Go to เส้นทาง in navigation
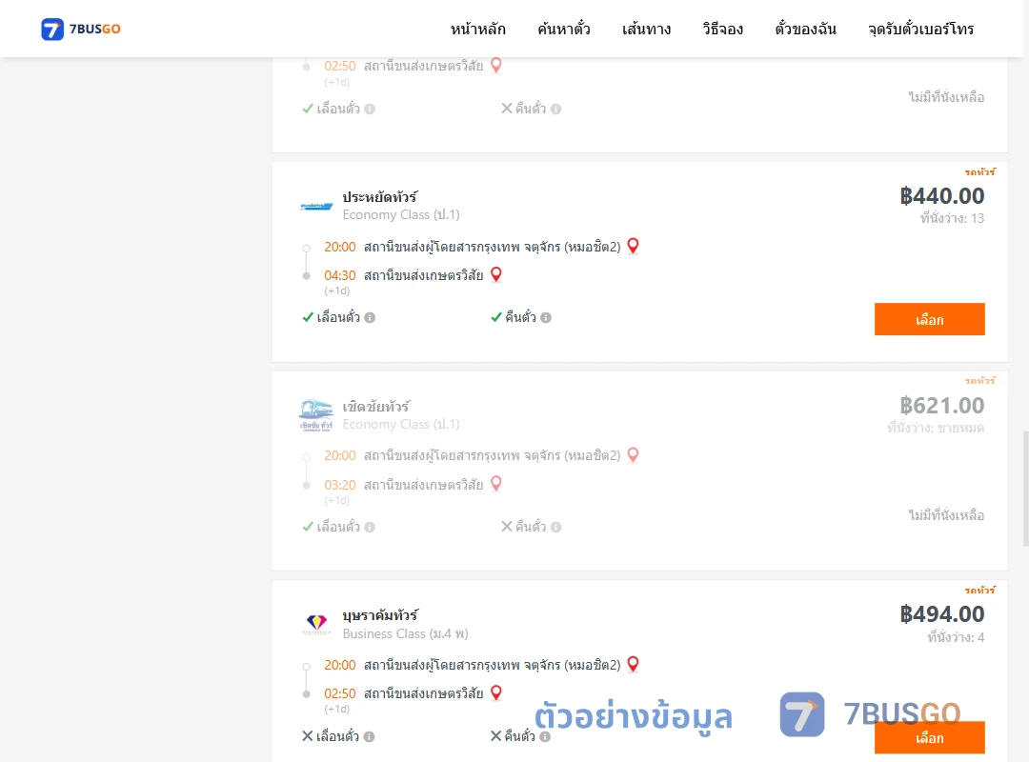The height and width of the screenshot is (762, 1029). [646, 29]
